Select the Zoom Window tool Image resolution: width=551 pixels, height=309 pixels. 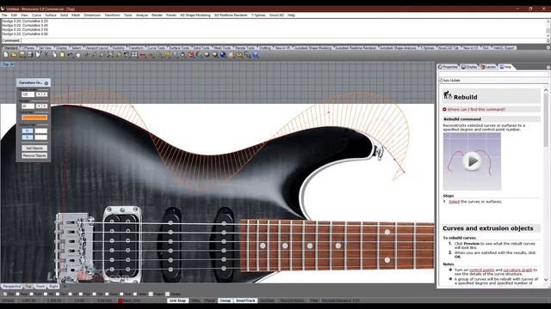pos(102,55)
